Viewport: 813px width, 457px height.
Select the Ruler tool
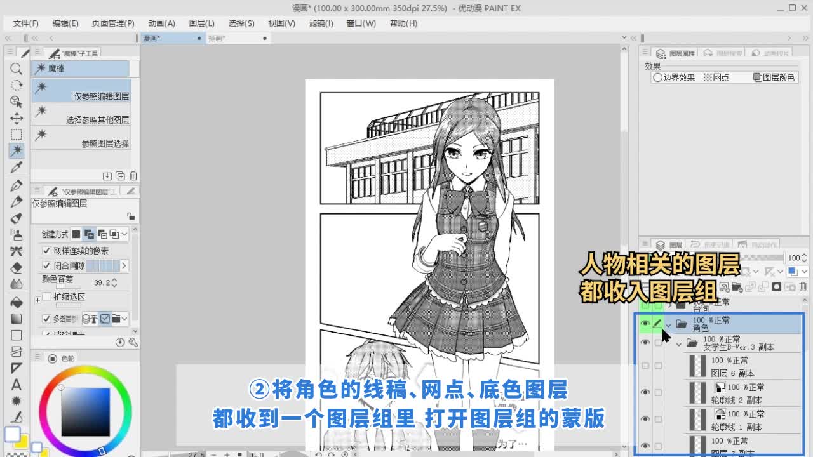click(x=17, y=368)
